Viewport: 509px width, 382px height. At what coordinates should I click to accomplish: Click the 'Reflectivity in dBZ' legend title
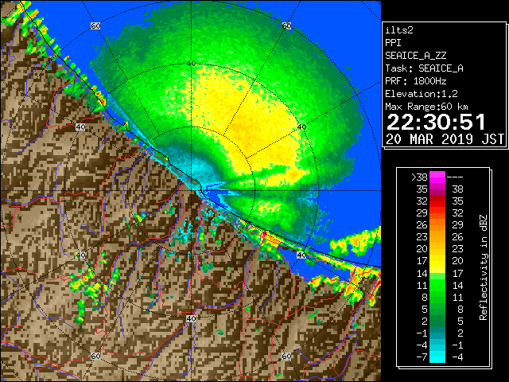483,267
